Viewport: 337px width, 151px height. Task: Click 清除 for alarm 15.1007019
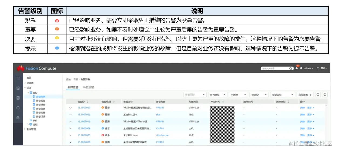pos(302,122)
